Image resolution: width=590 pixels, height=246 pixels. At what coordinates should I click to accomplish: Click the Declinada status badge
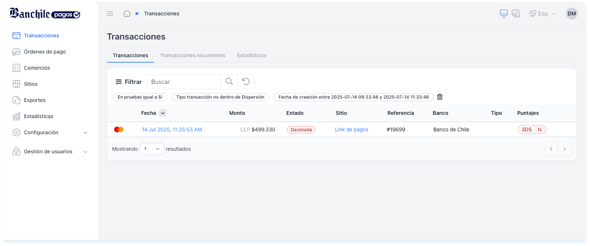[301, 130]
